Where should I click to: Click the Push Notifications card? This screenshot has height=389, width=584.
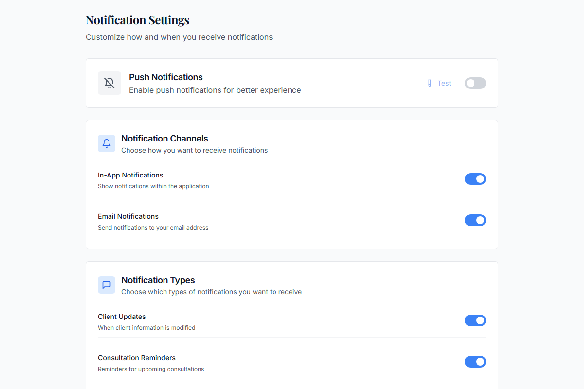pos(292,83)
